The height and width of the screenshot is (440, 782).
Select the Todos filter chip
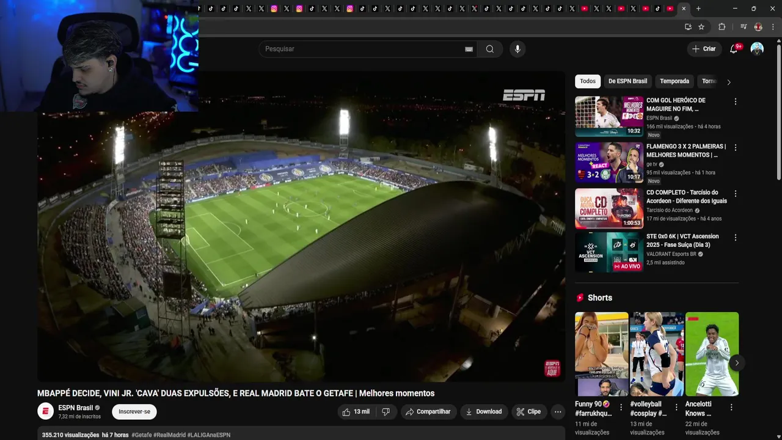point(588,81)
